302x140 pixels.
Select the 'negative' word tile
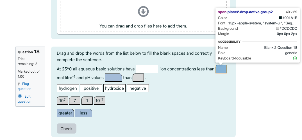138,88
